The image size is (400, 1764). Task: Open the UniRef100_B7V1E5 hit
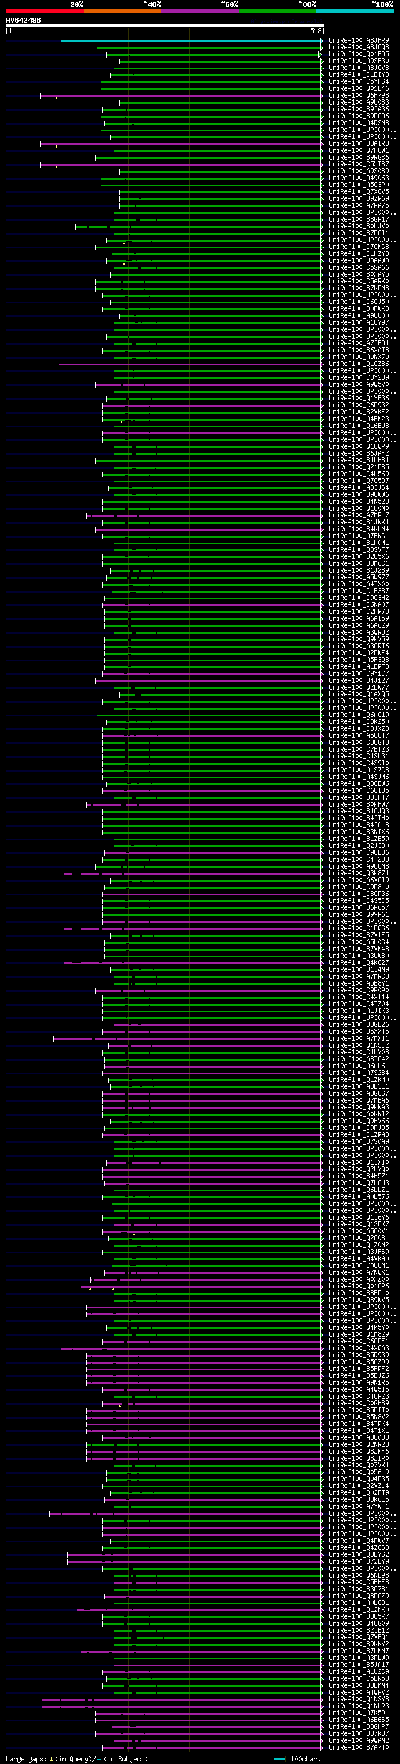pos(358,935)
